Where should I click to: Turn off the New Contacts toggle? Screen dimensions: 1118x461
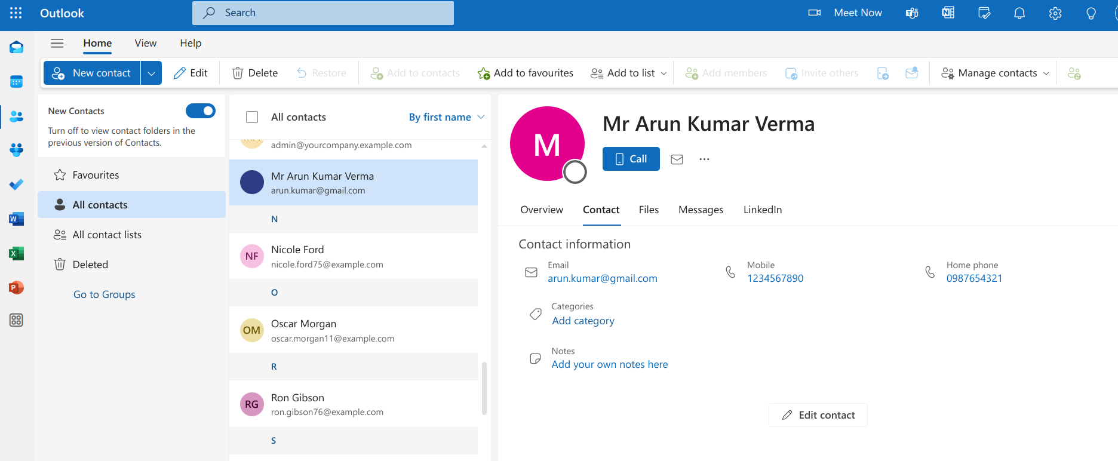(200, 111)
